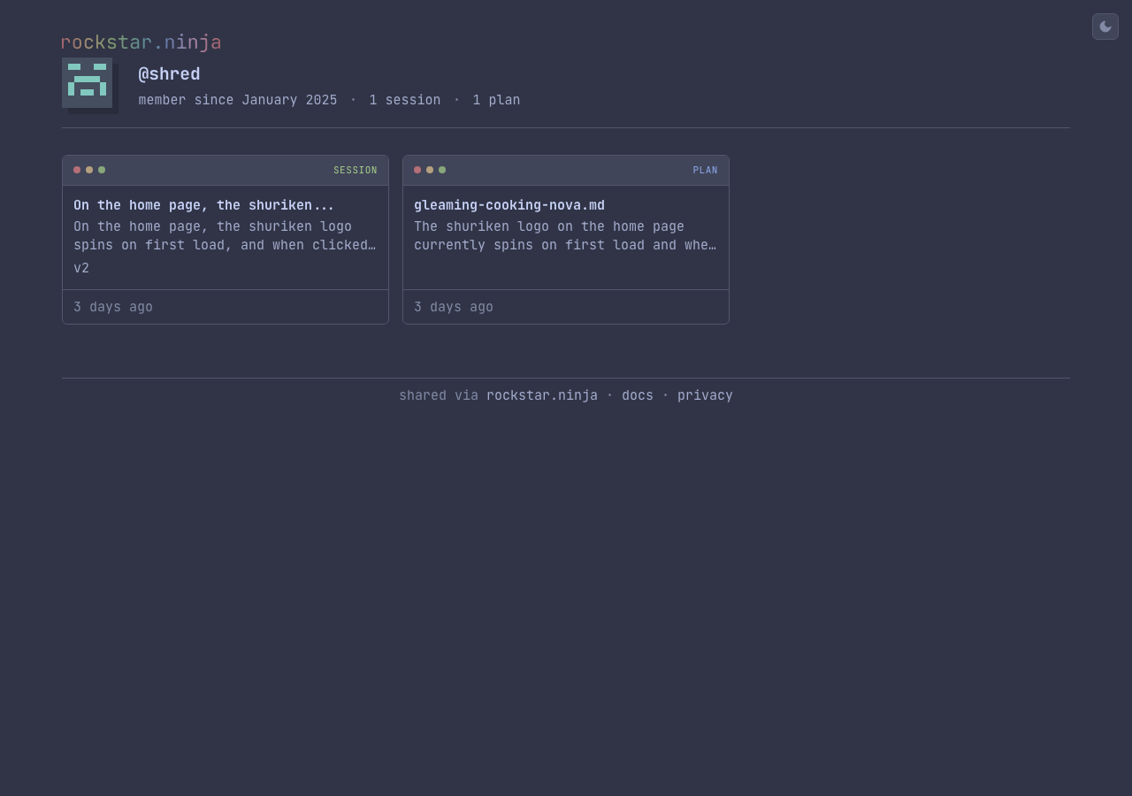Open the privacy page
Screen dimensions: 1132x796
[x=705, y=395]
